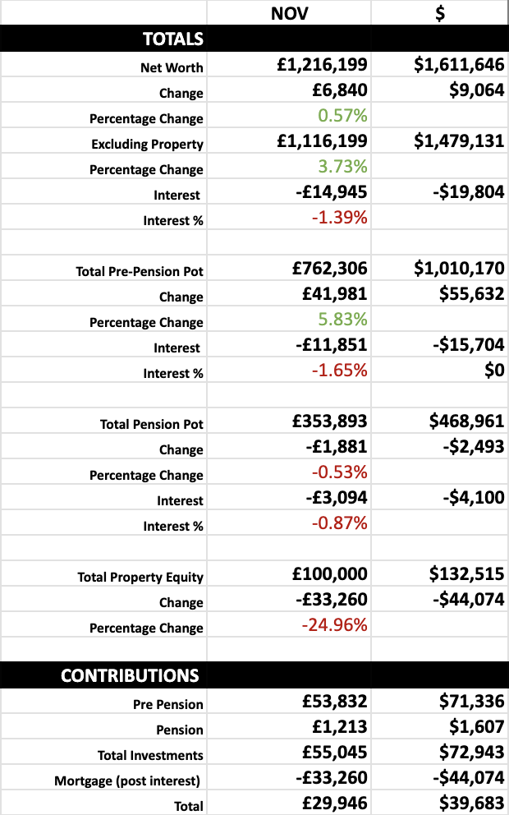The width and height of the screenshot is (509, 815).
Task: Click the Total Pension Pot label
Action: pos(152,424)
